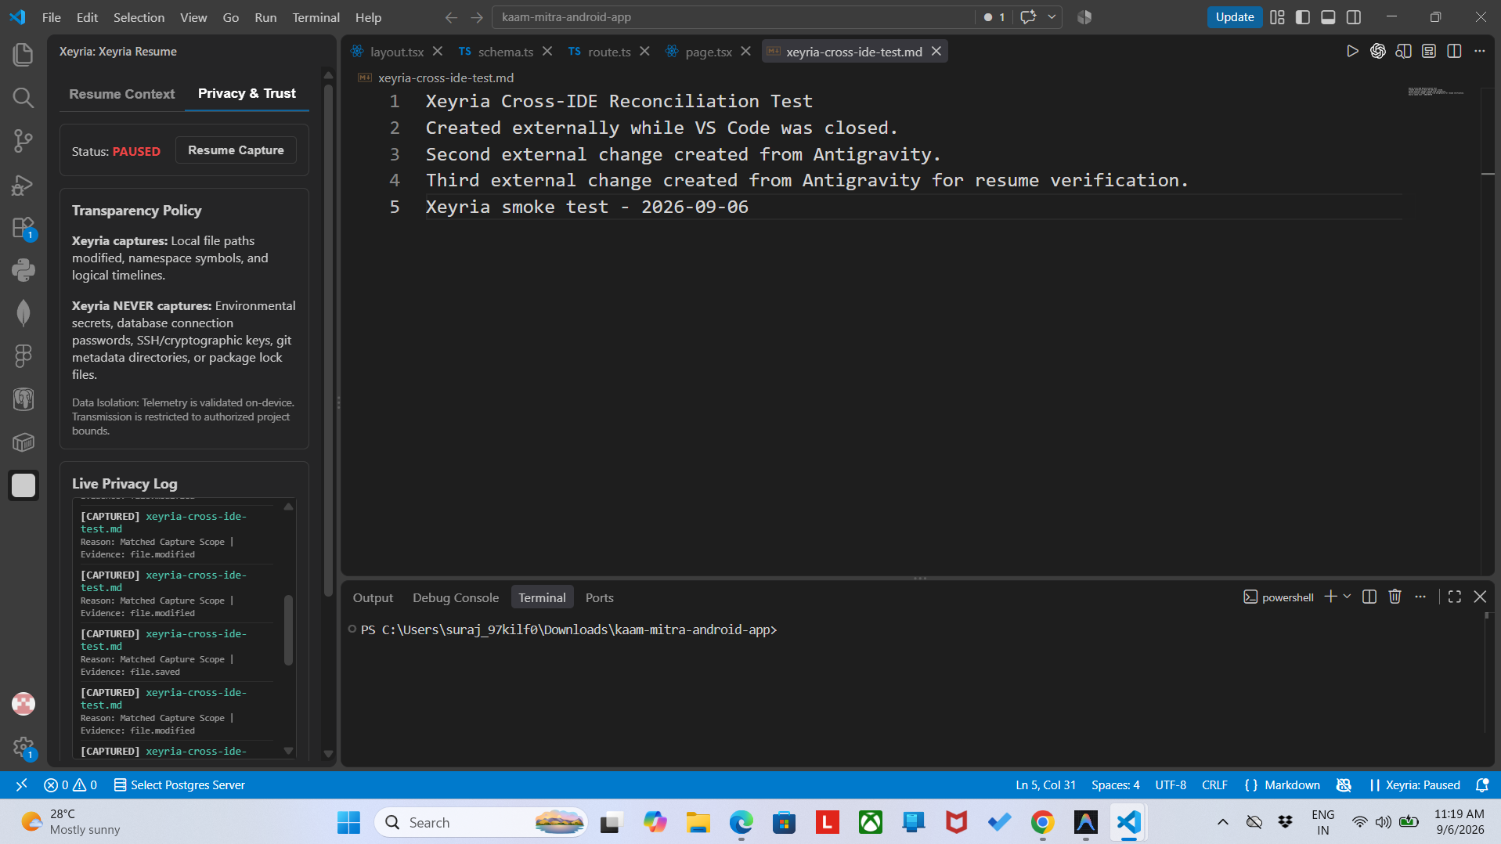Image resolution: width=1501 pixels, height=844 pixels.
Task: Open the kaam-mitra-android-app command center
Action: [x=733, y=17]
